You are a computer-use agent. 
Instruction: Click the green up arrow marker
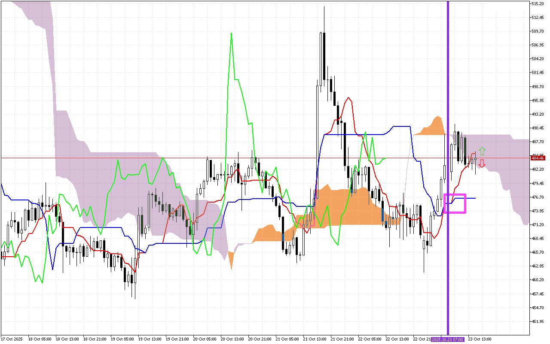point(482,151)
